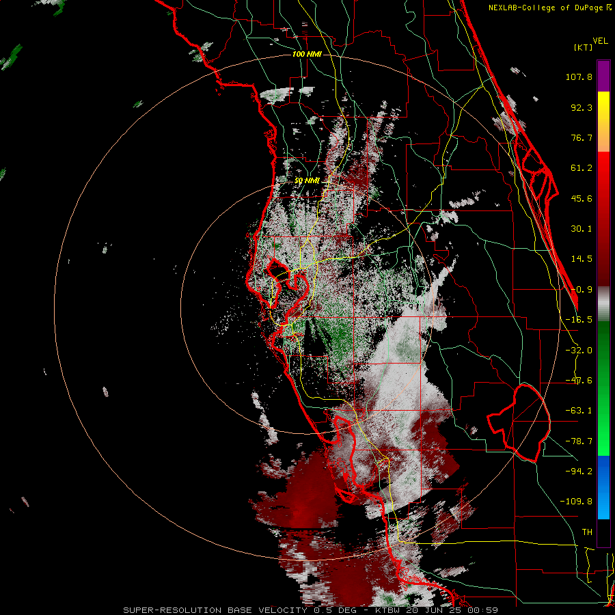
Task: Click the -16.5 velocity scale value
Action: (x=579, y=320)
